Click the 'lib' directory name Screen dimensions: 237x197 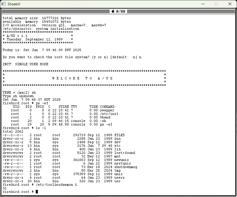click(x=117, y=149)
